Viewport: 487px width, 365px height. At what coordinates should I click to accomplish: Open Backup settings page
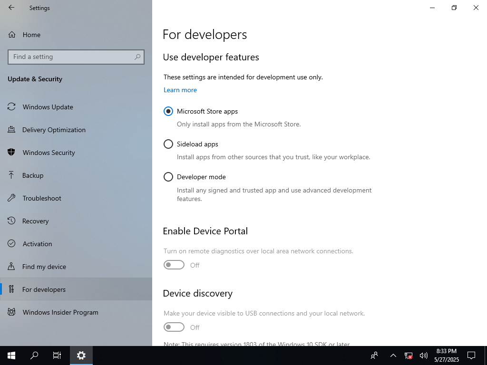pos(76,175)
